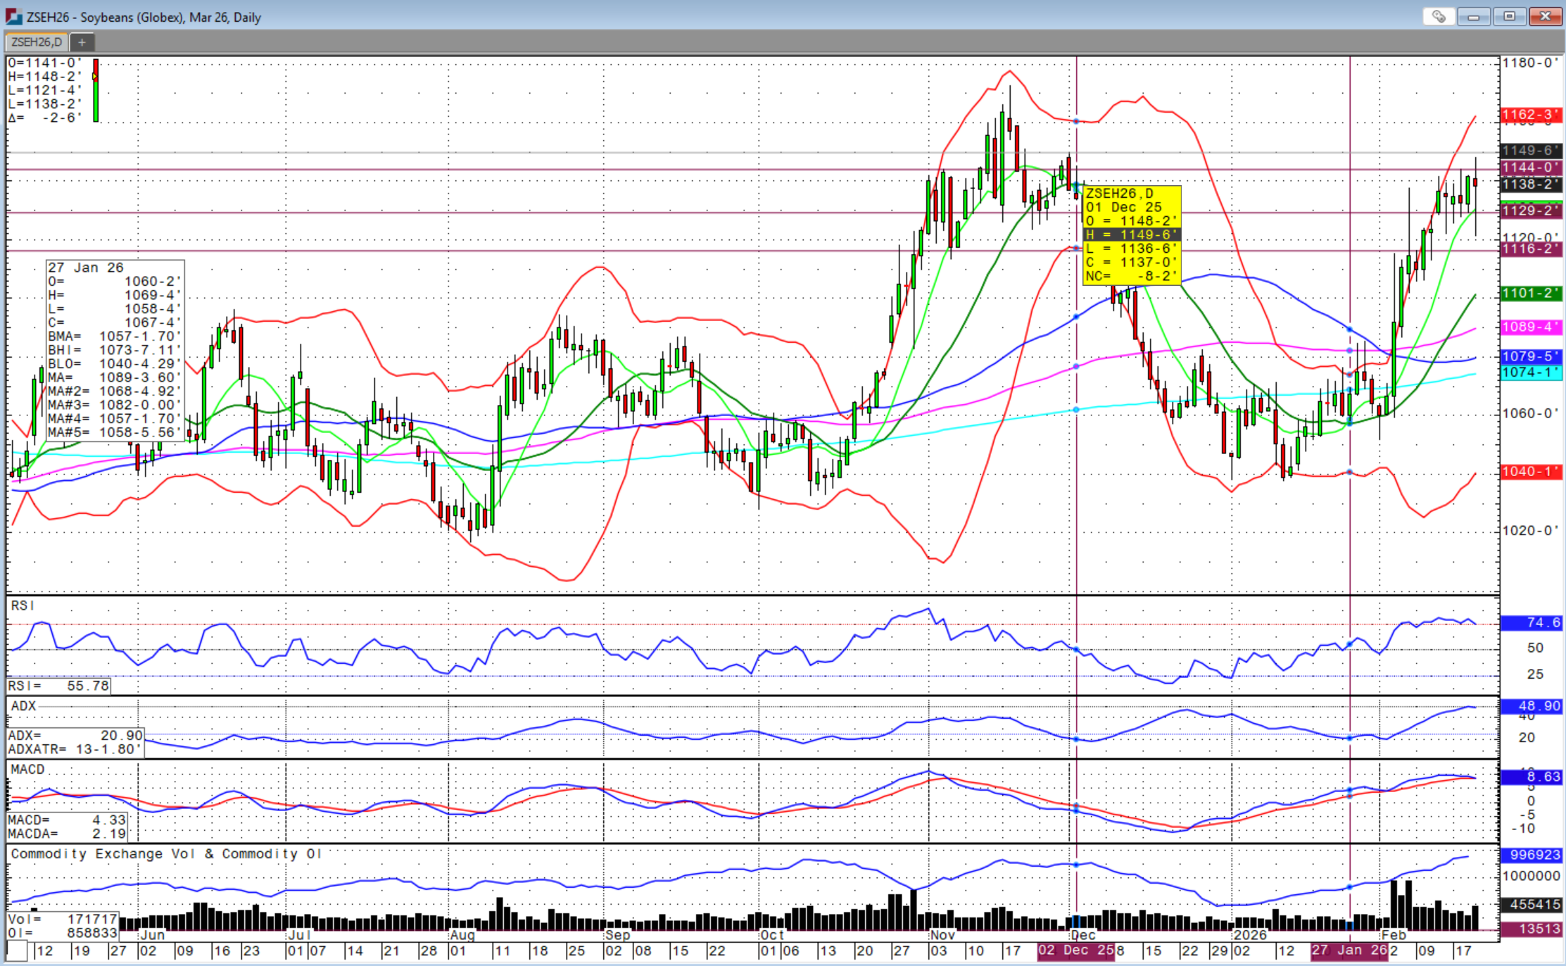Screen dimensions: 1566x966
Task: Maximize the chart window
Action: click(1509, 16)
